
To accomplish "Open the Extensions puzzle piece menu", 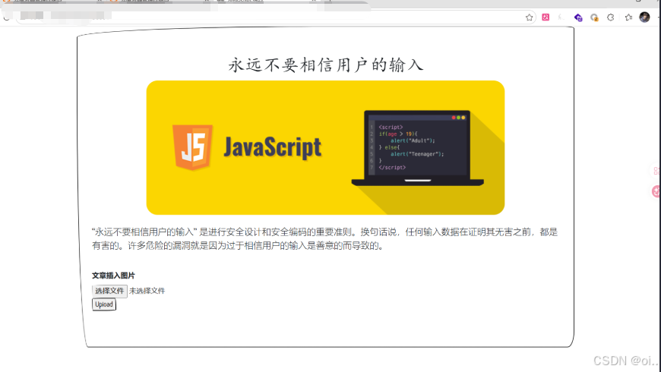I will [x=611, y=17].
